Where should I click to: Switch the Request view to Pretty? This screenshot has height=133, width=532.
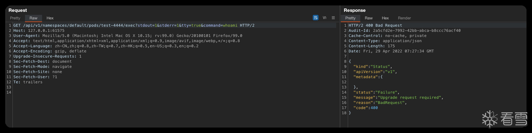pos(15,18)
